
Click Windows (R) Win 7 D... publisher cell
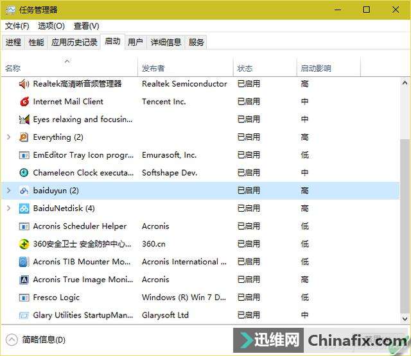tap(184, 298)
